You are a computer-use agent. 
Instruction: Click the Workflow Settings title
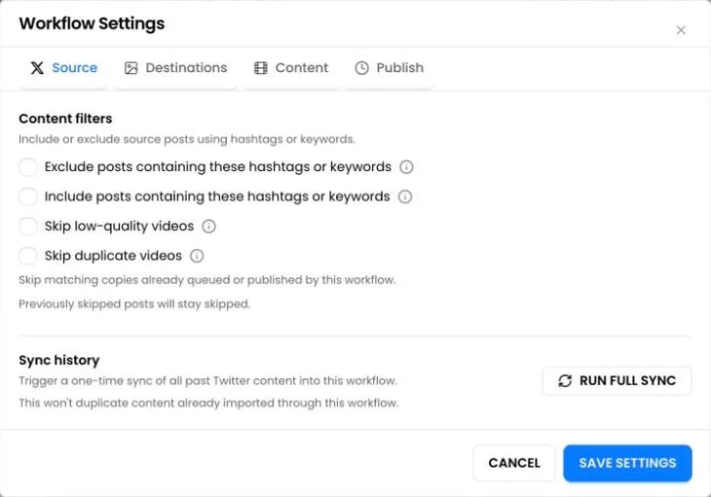pyautogui.click(x=92, y=23)
